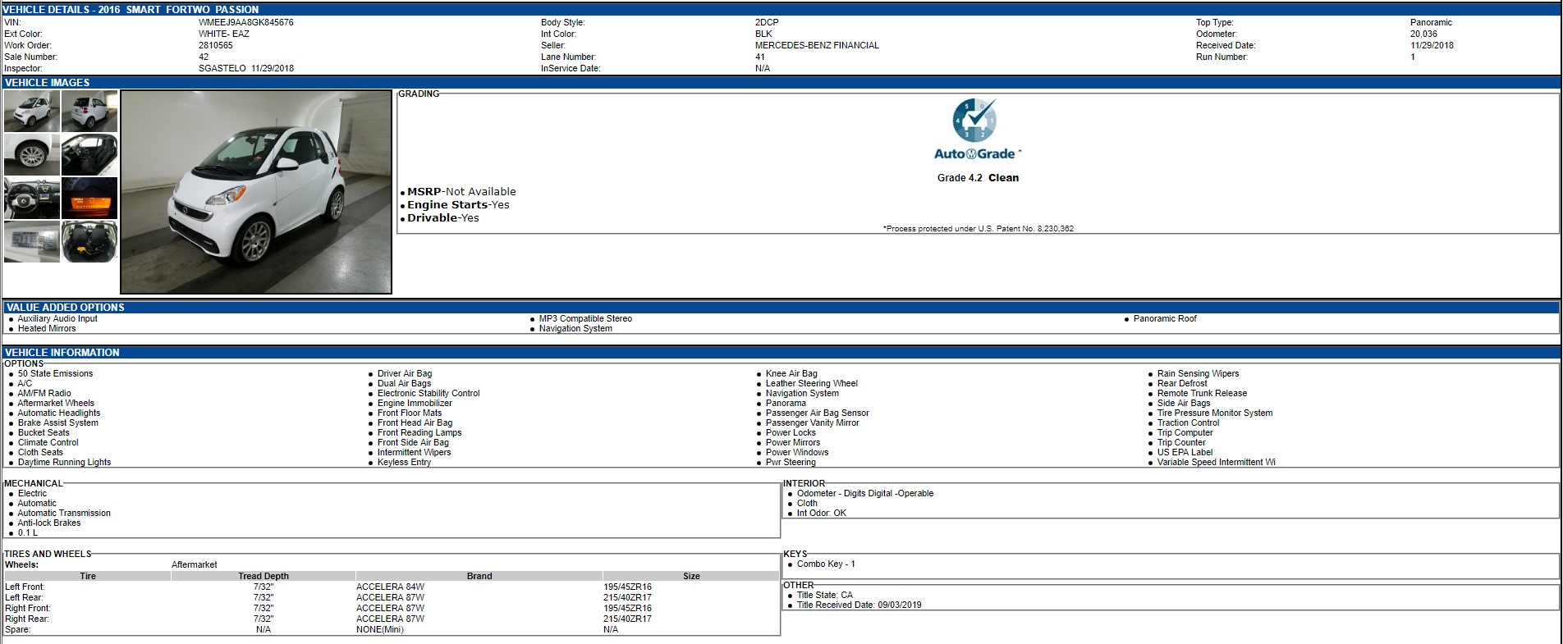
Task: Open the front three-quarter view car thumbnail
Action: (32, 111)
